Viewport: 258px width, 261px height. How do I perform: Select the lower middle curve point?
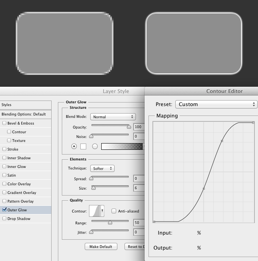click(204, 188)
